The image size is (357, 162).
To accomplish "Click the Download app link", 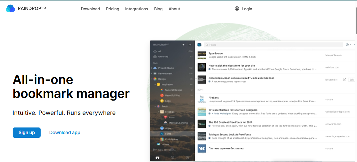I will (65, 132).
